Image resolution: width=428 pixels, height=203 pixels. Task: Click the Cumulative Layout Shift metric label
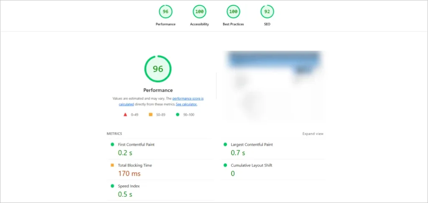point(251,165)
